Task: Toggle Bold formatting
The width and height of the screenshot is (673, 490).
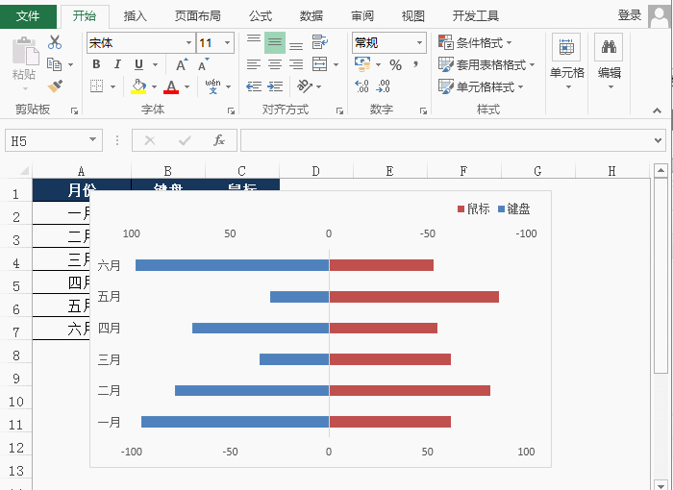Action: 96,64
